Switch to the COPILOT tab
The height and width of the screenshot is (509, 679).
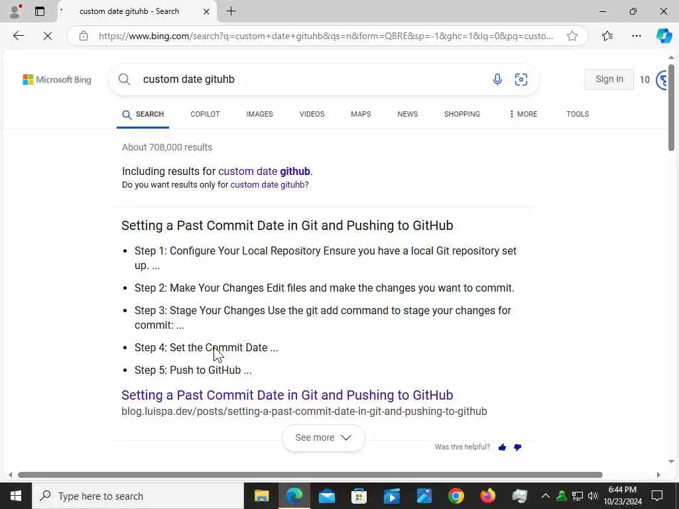coord(205,114)
